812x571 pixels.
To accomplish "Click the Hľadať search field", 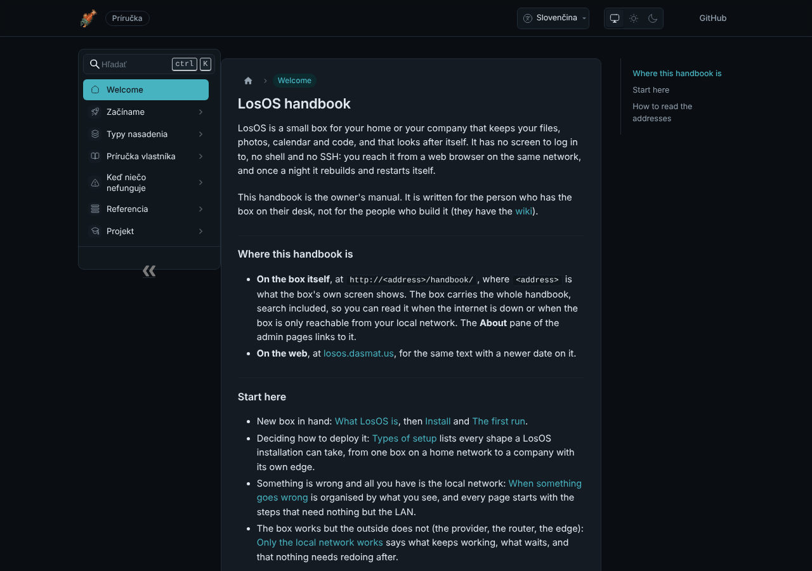I will [x=149, y=64].
